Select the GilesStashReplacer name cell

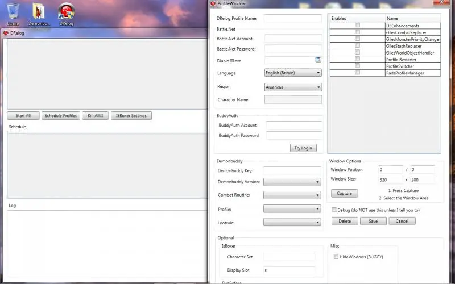413,46
